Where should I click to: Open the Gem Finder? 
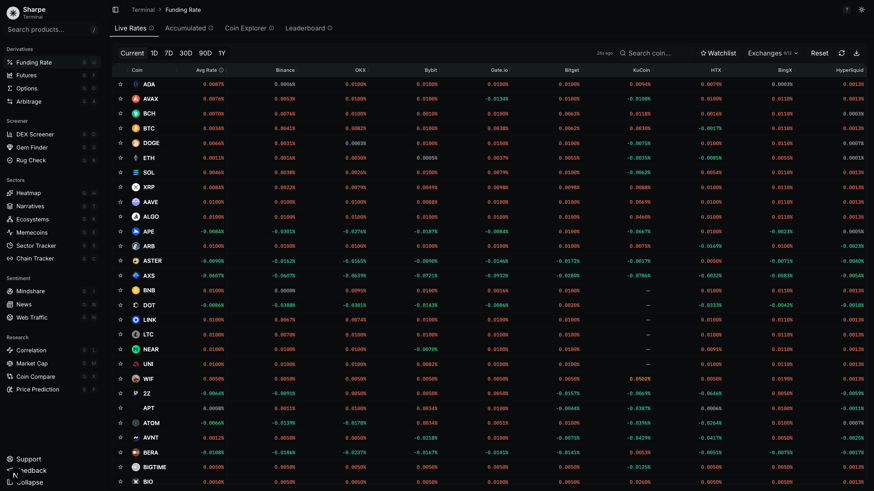pos(32,147)
